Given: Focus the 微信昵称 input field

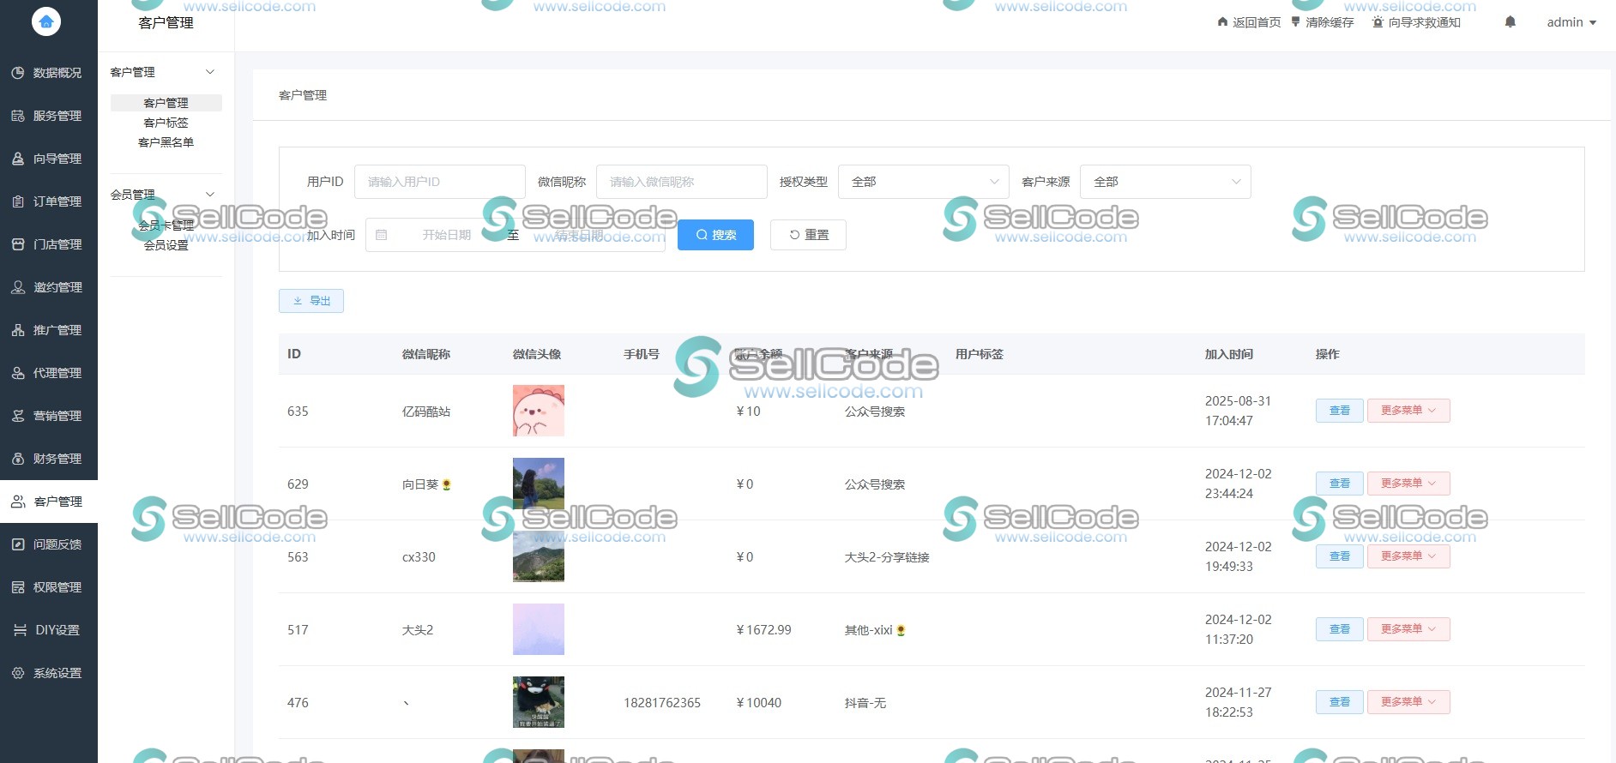Looking at the screenshot, I should [x=682, y=182].
